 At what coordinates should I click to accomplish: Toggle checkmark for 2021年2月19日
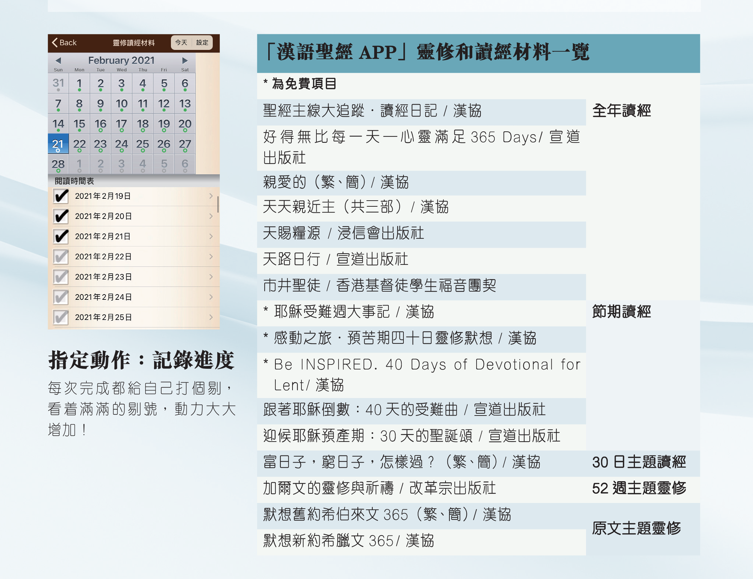tap(61, 196)
